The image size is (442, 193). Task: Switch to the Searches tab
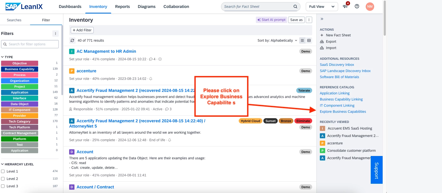coord(14,20)
